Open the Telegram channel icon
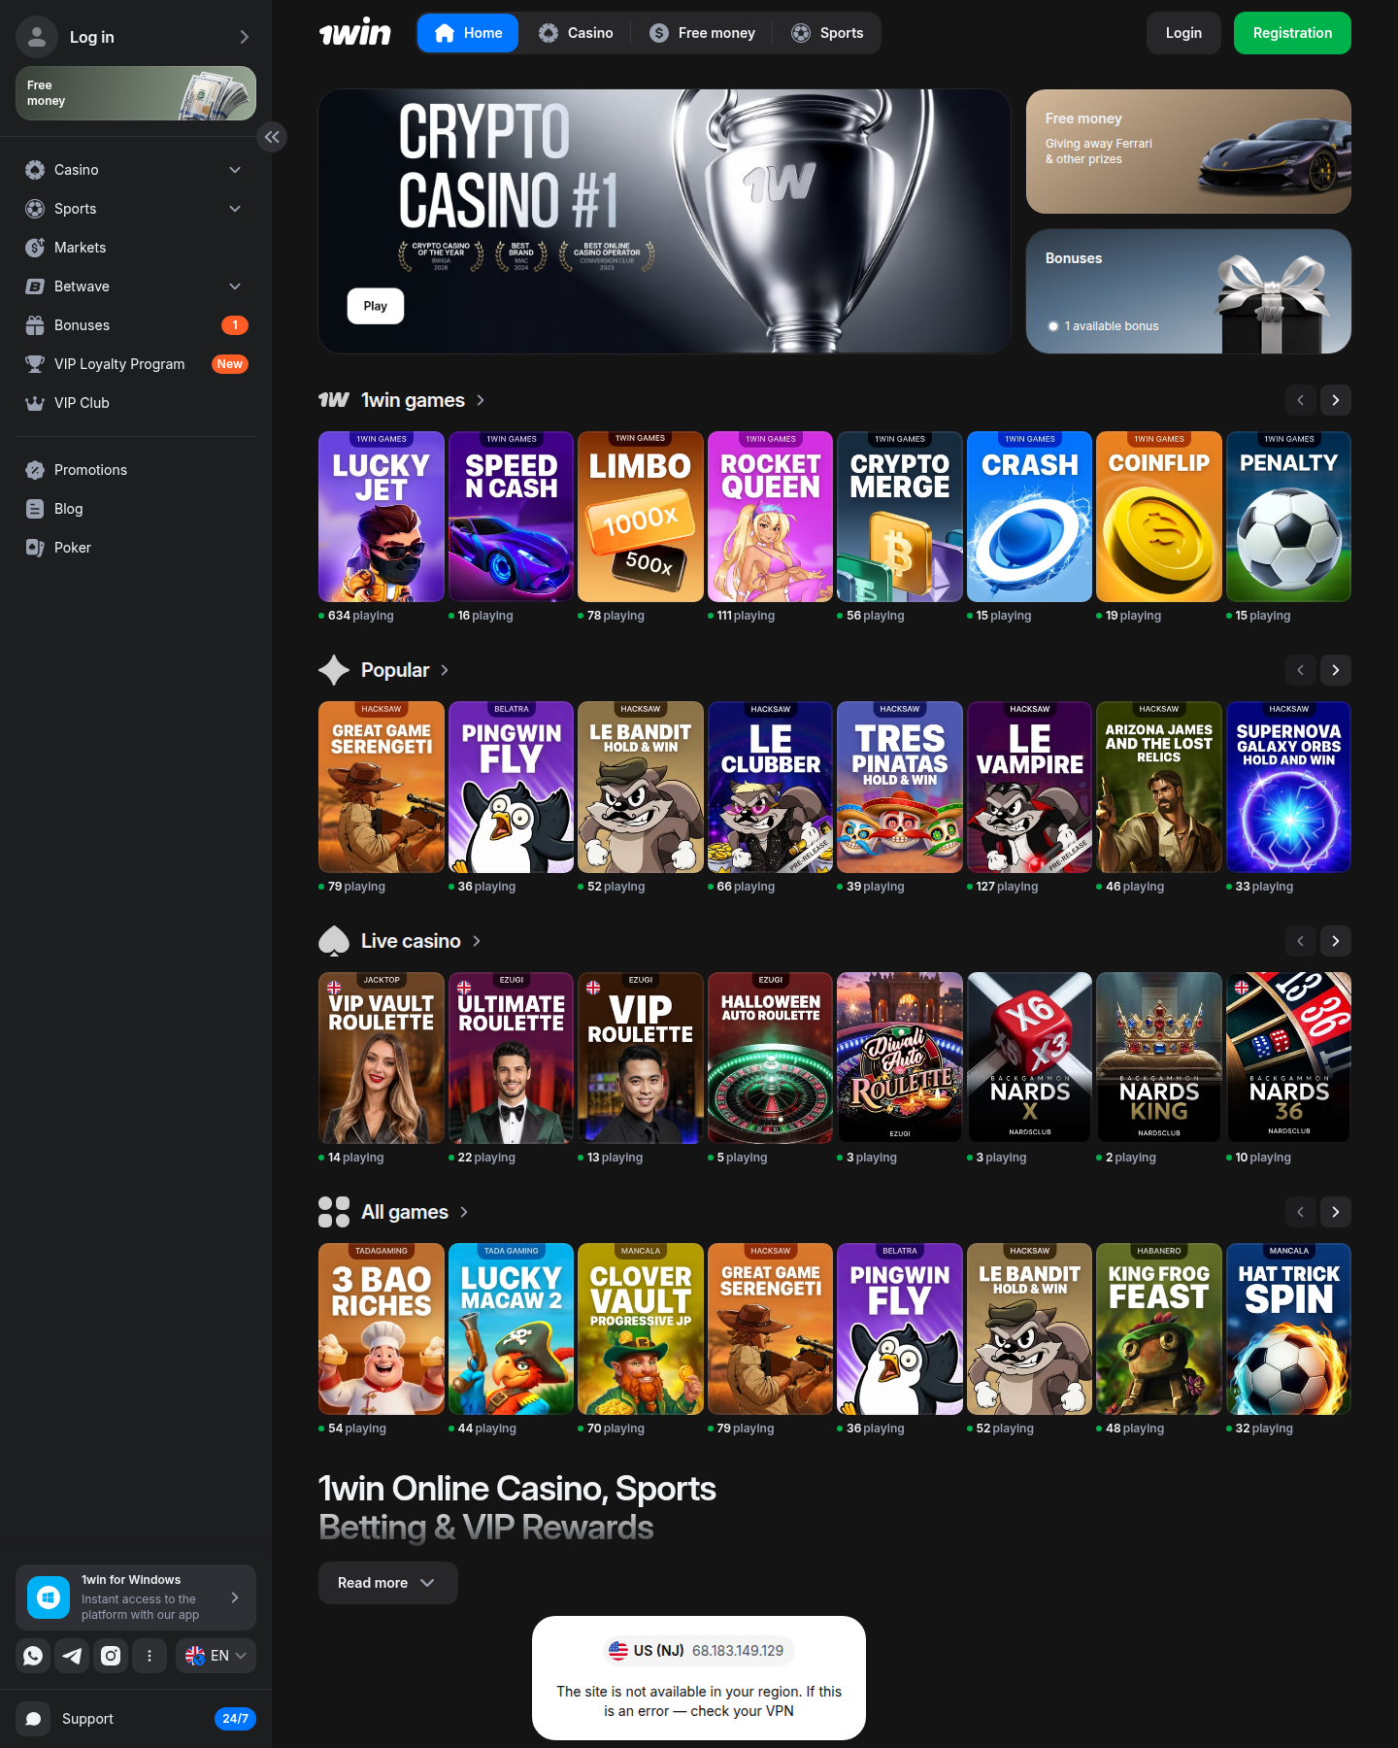This screenshot has height=1748, width=1398. 72,1656
